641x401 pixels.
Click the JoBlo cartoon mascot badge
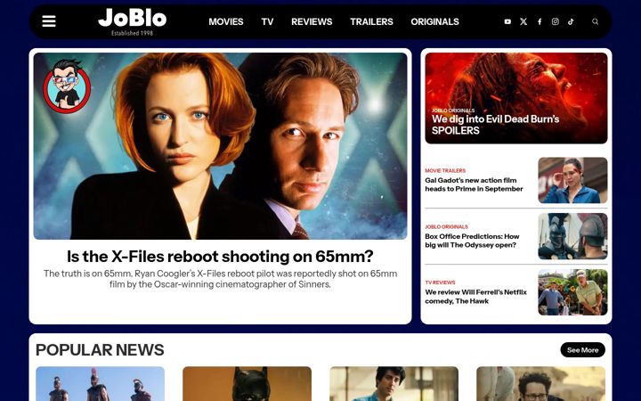(67, 86)
